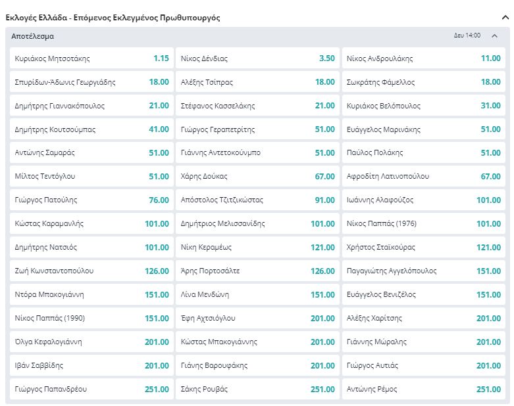Select Στέφανος Κασσελάκης at 21.00

point(257,106)
